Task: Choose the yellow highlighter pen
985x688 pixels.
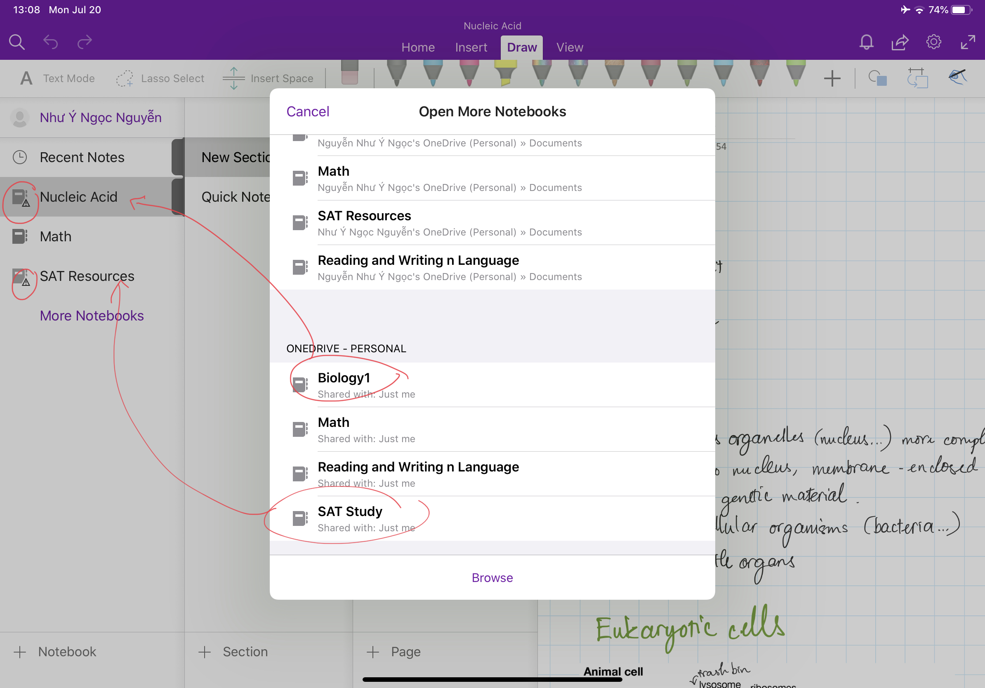Action: click(505, 73)
